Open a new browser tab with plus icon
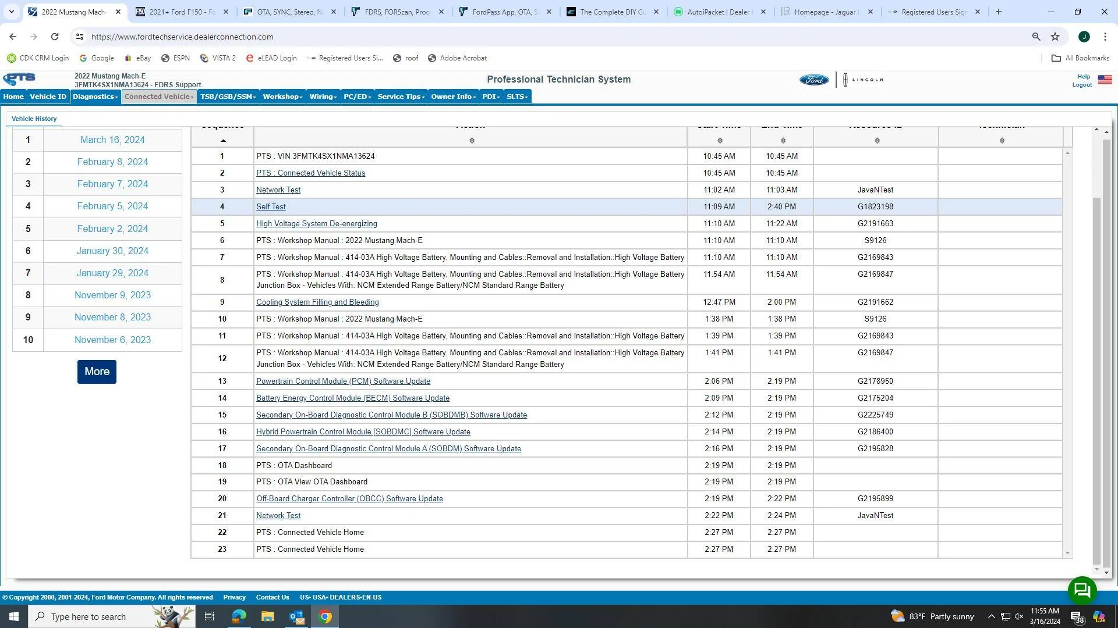 click(999, 12)
